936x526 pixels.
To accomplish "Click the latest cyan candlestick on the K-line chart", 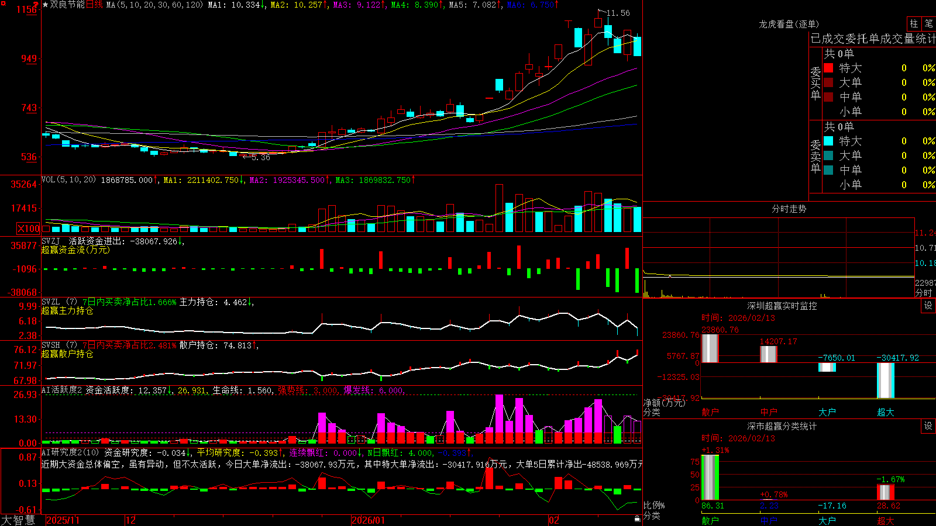I will (637, 46).
